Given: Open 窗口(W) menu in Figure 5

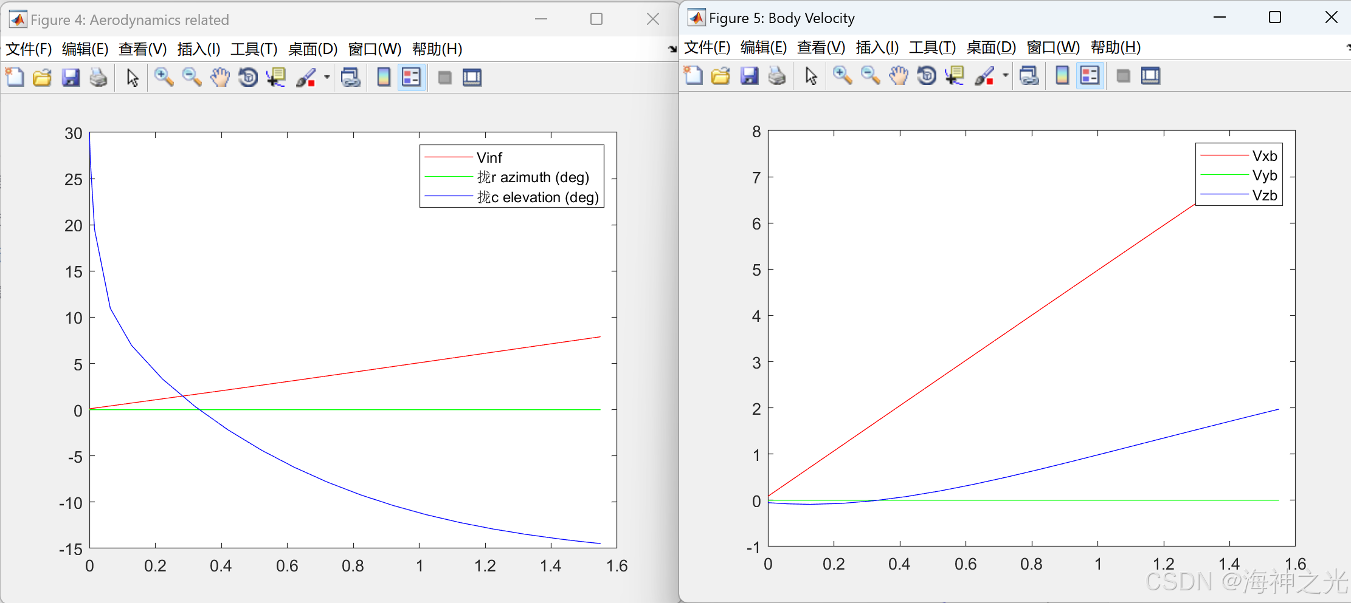Looking at the screenshot, I should (1054, 47).
